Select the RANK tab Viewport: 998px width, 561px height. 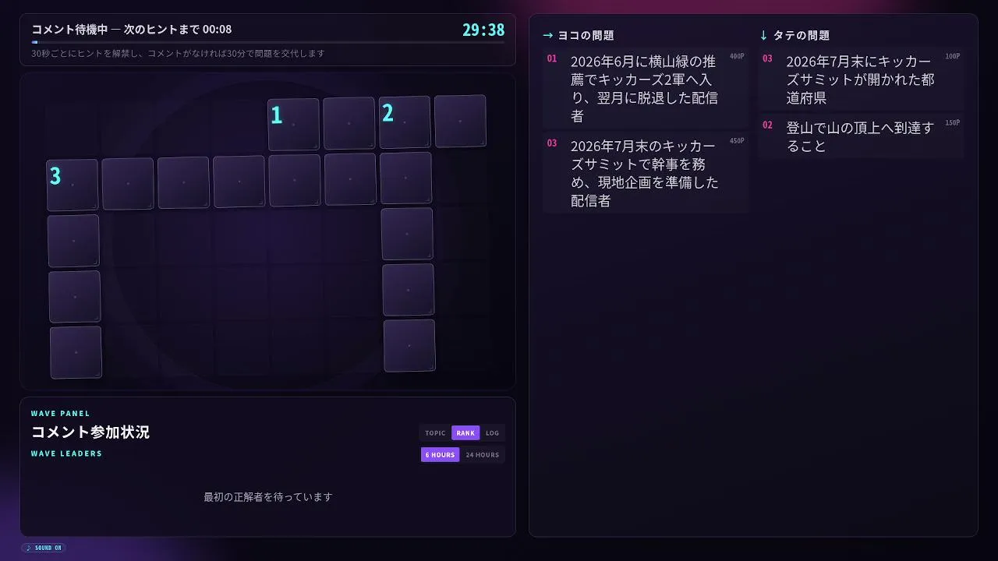[465, 433]
